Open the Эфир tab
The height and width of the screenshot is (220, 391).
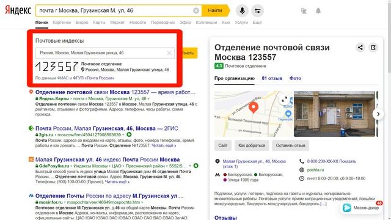[185, 22]
